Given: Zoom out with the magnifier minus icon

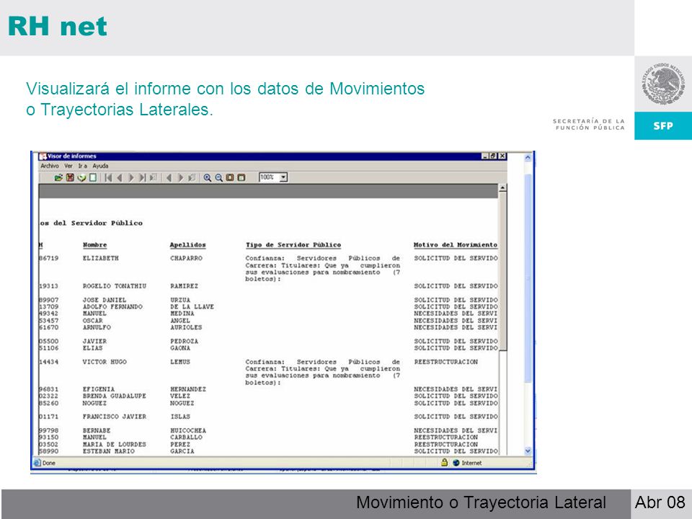Looking at the screenshot, I should coord(218,177).
